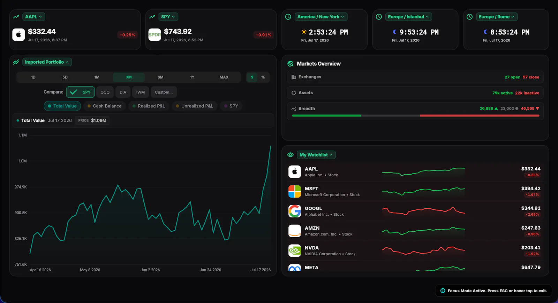The height and width of the screenshot is (303, 558).
Task: Switch chart to dollar value mode
Action: point(252,77)
